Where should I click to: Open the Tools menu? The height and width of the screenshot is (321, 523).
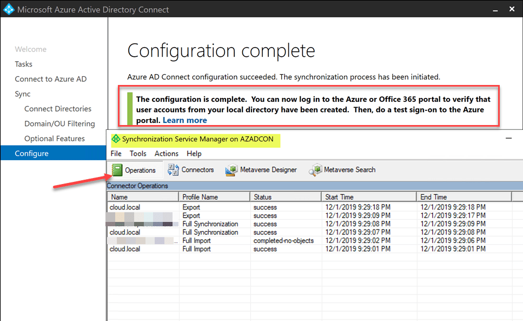click(x=138, y=154)
